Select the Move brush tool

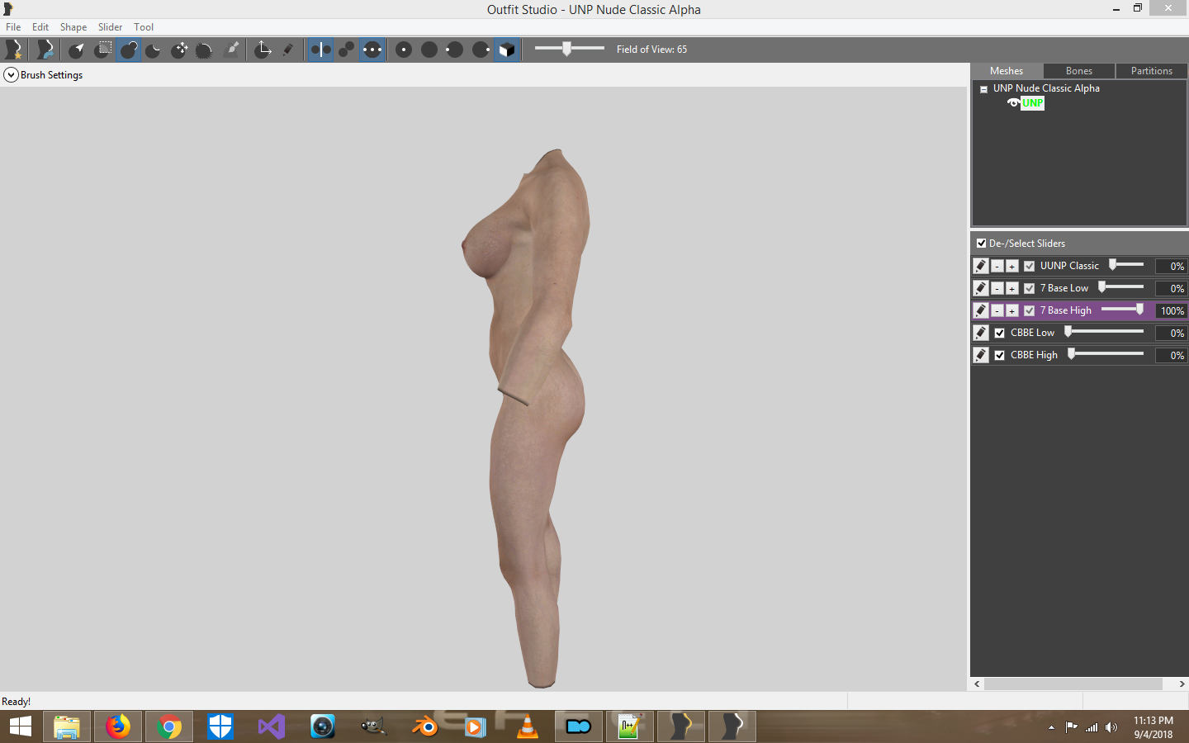(179, 50)
